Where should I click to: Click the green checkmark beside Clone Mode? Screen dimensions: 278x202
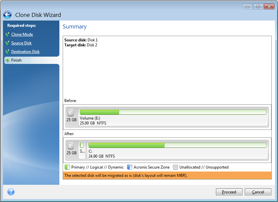coord(7,34)
